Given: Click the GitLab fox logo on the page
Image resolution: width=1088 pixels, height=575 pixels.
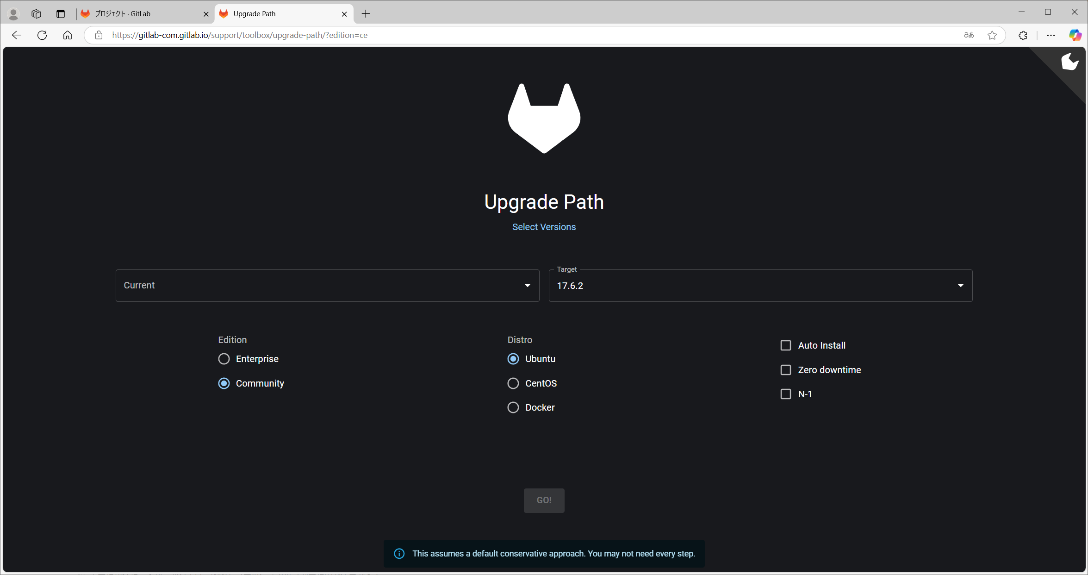Looking at the screenshot, I should click(x=544, y=118).
